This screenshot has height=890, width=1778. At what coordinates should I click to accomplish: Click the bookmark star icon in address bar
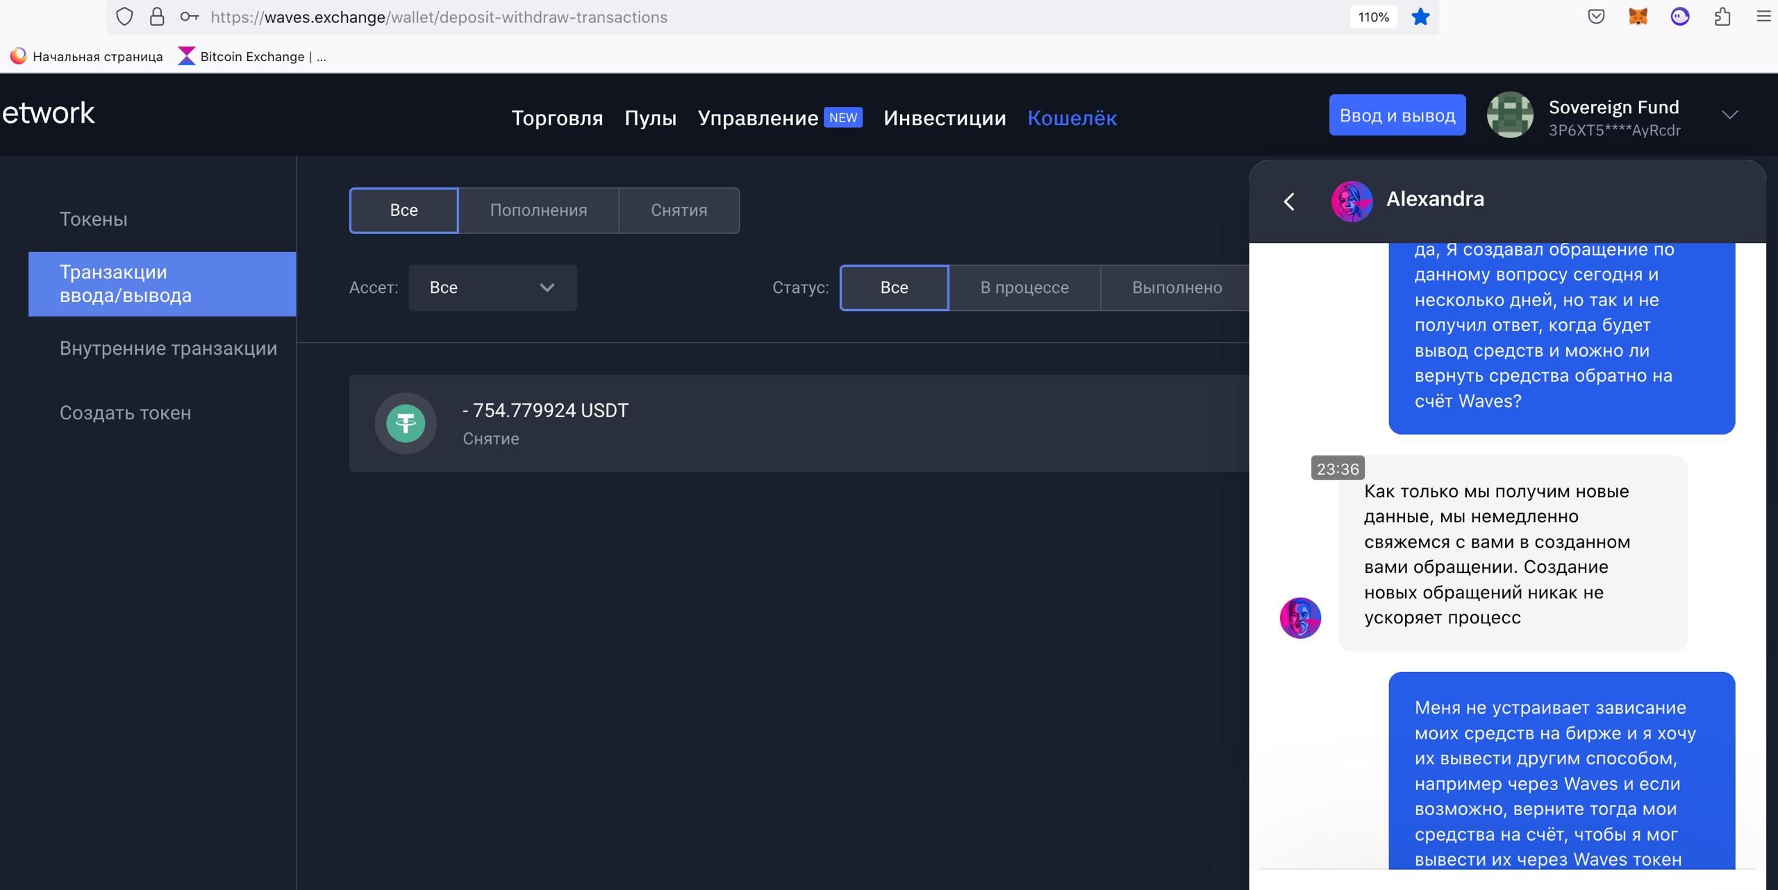(1420, 17)
